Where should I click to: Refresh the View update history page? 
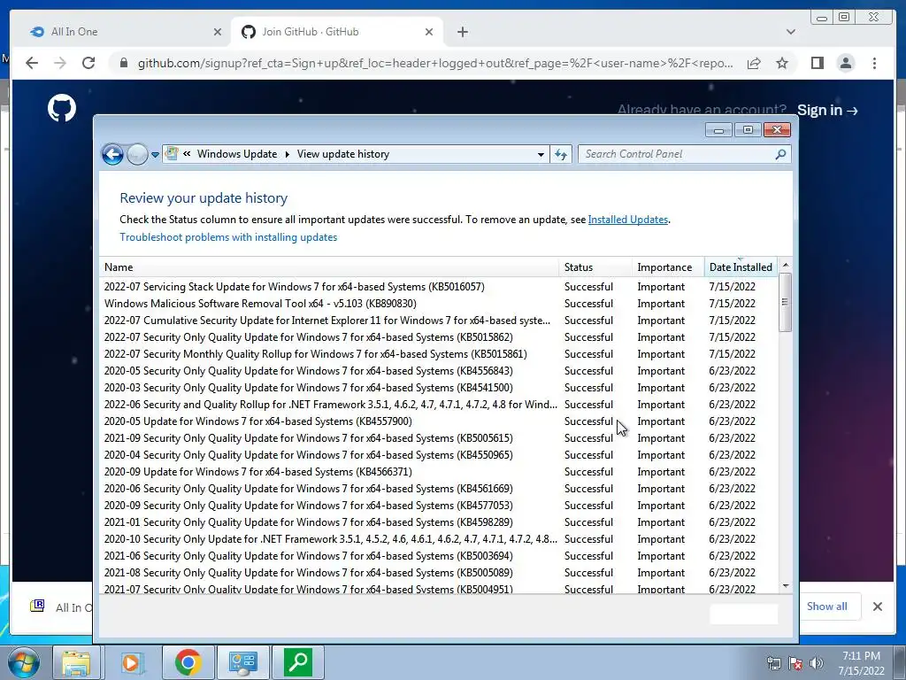[x=560, y=154]
